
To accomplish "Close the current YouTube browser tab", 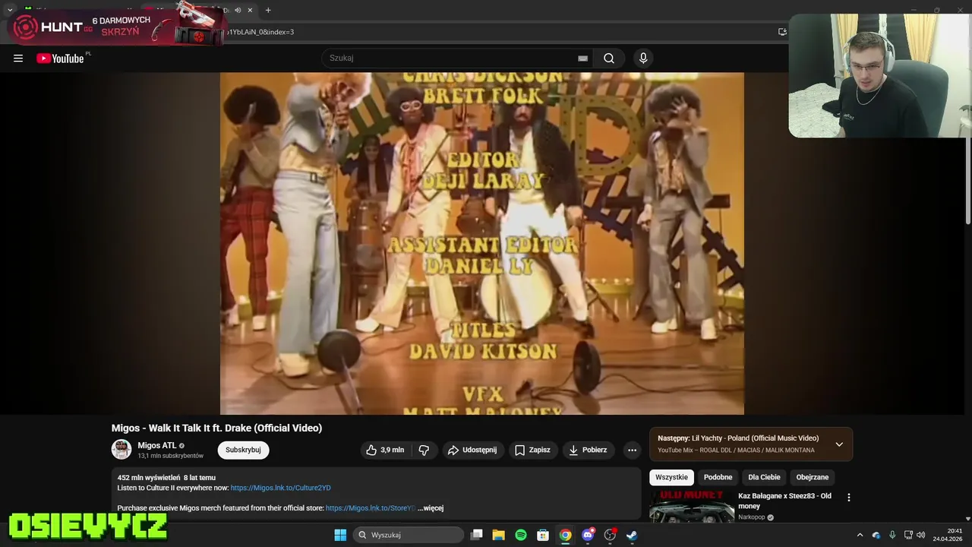I will coord(250,10).
